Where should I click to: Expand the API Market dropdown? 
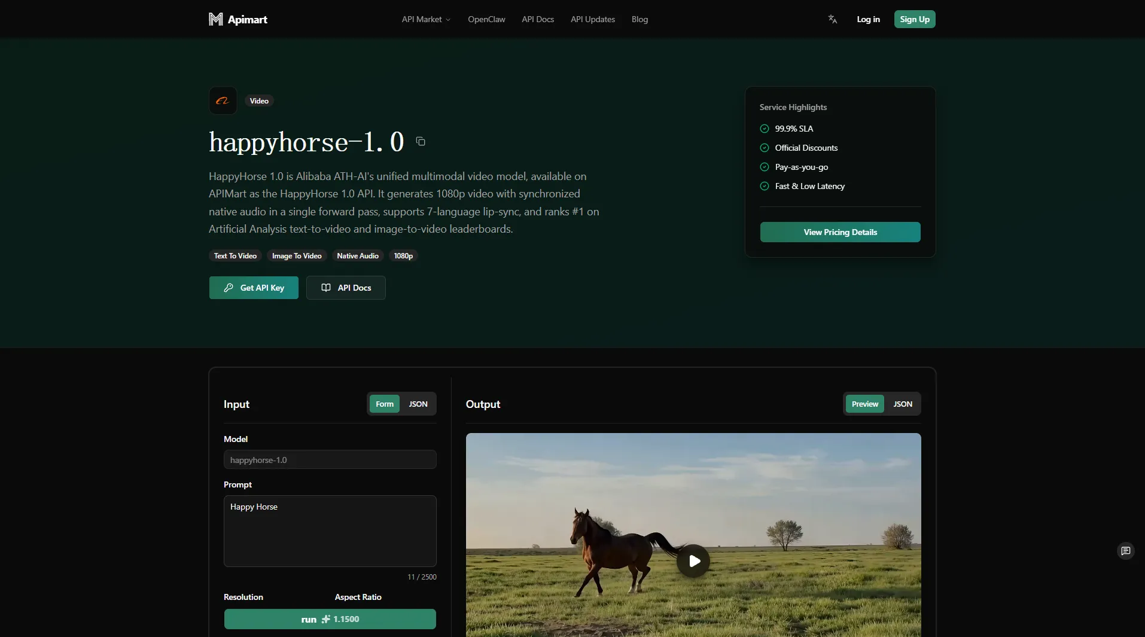[426, 19]
